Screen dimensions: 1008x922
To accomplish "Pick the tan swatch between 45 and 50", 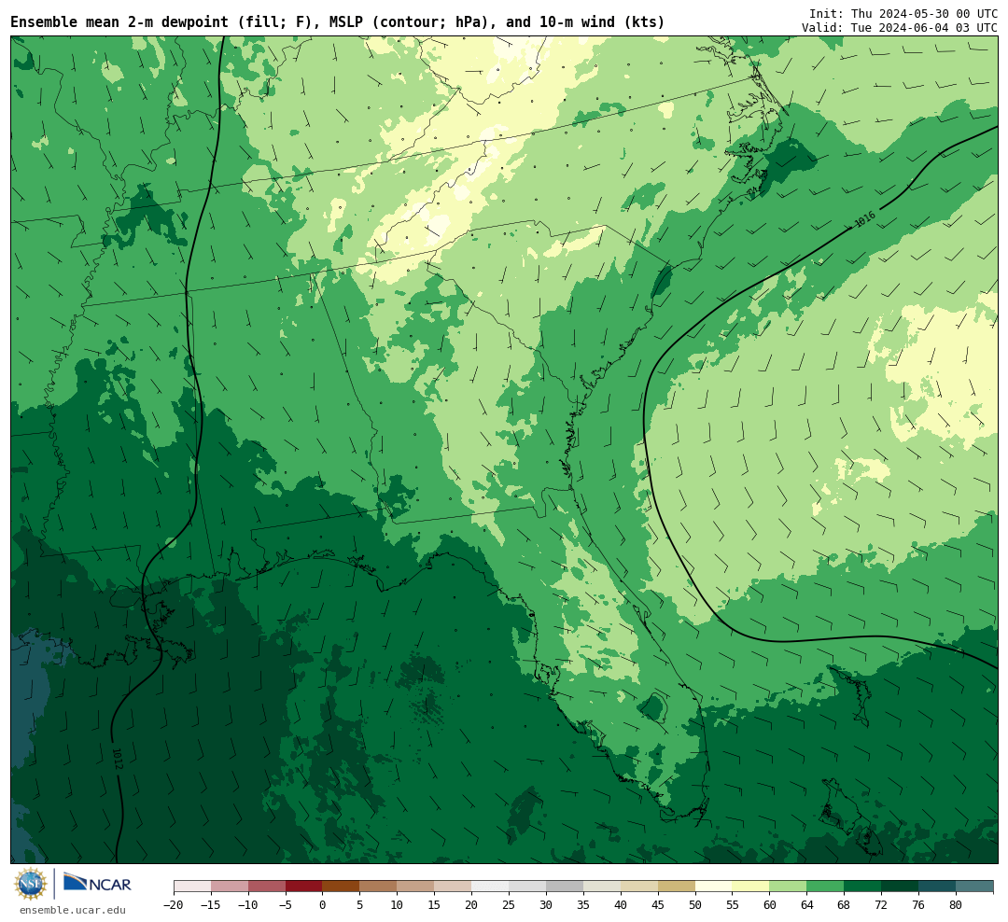I will coord(677,887).
